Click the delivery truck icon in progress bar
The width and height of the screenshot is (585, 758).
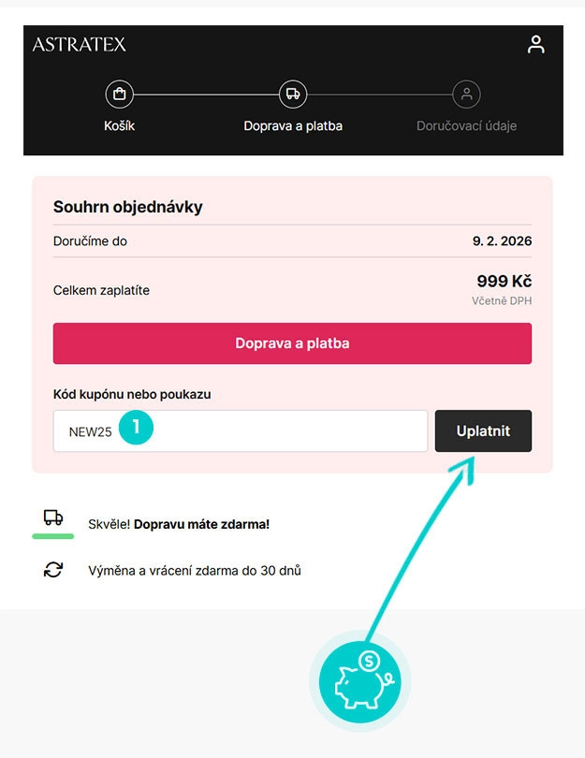pyautogui.click(x=293, y=94)
